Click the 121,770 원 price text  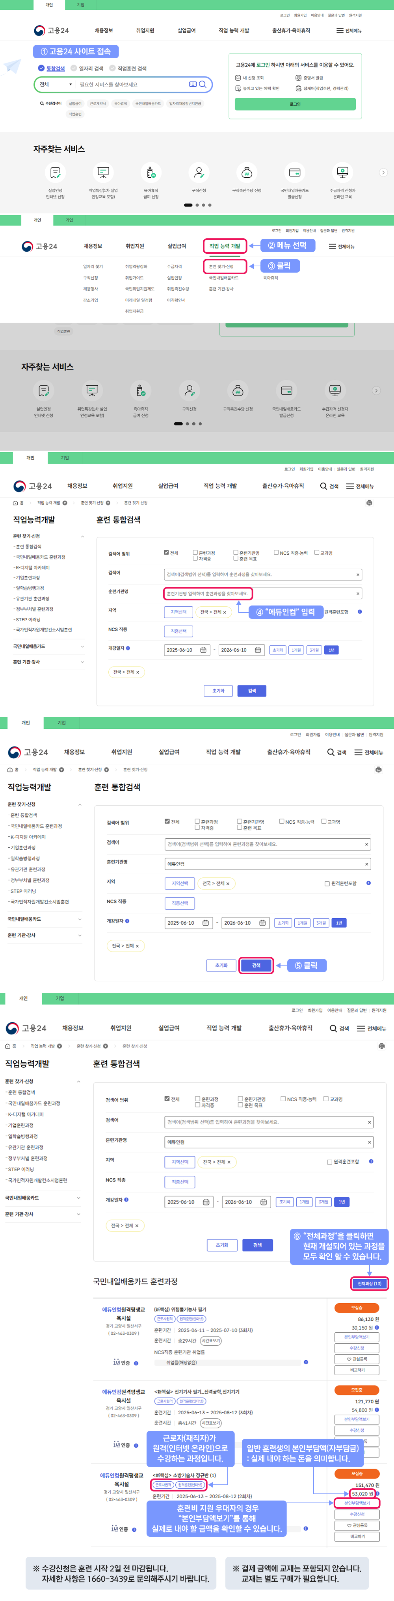(367, 1402)
